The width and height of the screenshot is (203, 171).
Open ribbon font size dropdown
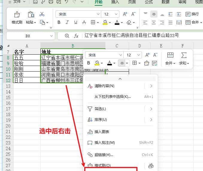click(116, 14)
